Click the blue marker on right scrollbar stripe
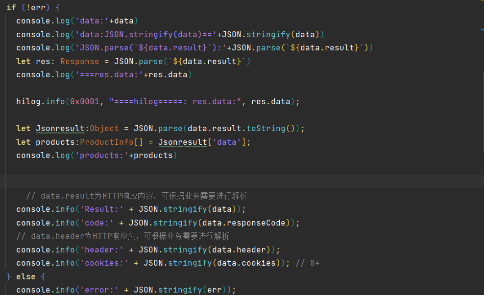Screen dimensions: 484x295 (x=482, y=30)
